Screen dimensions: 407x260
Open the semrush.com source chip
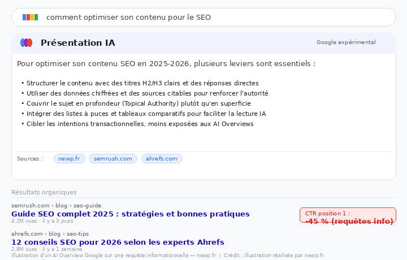[113, 159]
